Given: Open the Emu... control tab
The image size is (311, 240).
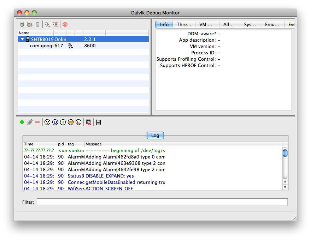Looking at the screenshot, I should click(272, 24).
